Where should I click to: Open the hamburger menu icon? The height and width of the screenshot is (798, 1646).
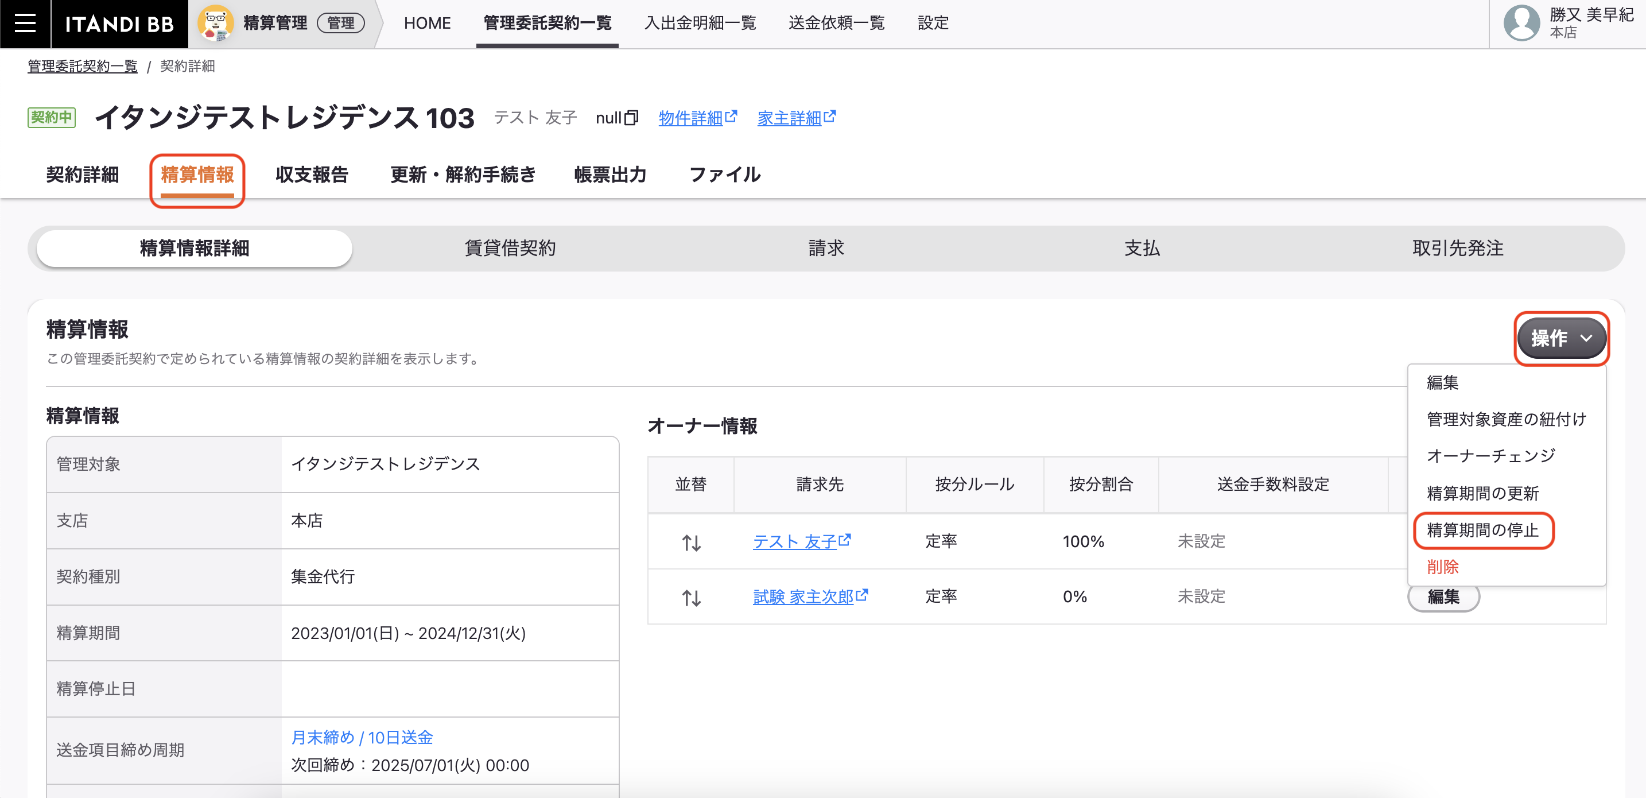click(x=25, y=24)
